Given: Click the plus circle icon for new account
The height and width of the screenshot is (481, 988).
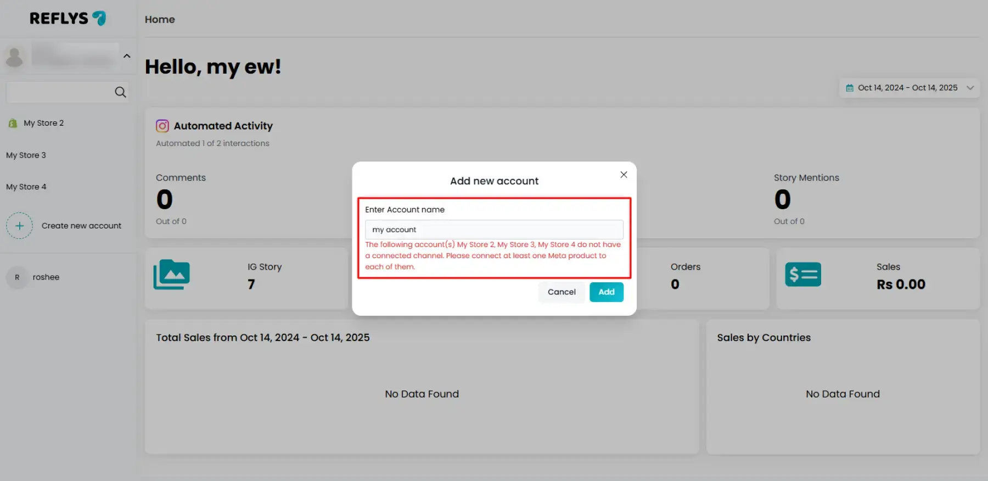Looking at the screenshot, I should (x=19, y=226).
